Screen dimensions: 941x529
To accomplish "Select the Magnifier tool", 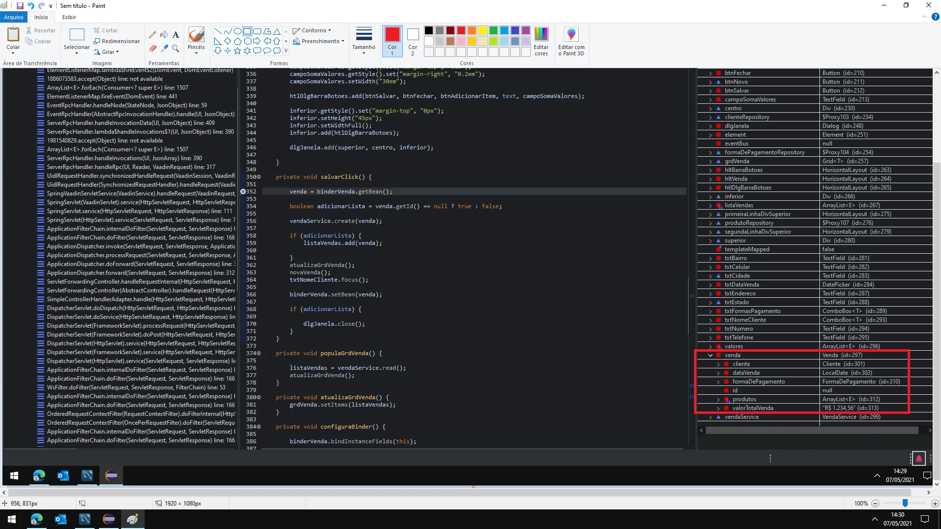I will click(x=175, y=48).
